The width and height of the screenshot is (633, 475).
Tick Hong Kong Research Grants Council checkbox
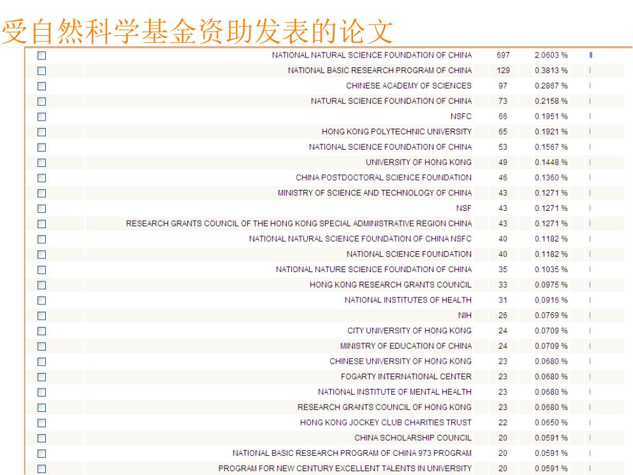pyautogui.click(x=41, y=285)
